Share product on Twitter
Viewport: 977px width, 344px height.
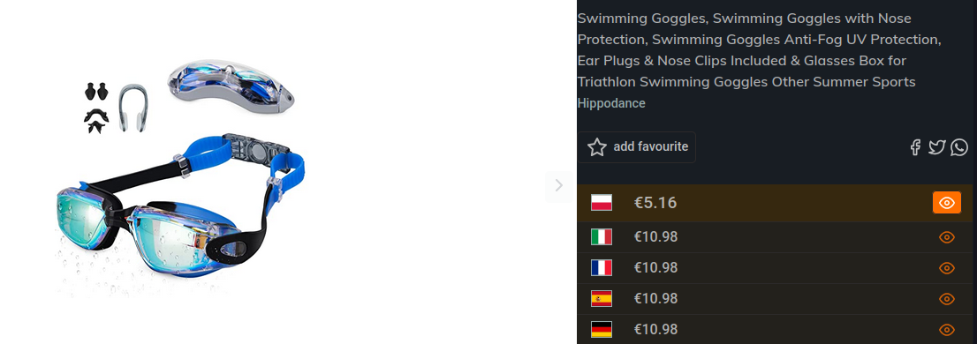[x=936, y=147]
